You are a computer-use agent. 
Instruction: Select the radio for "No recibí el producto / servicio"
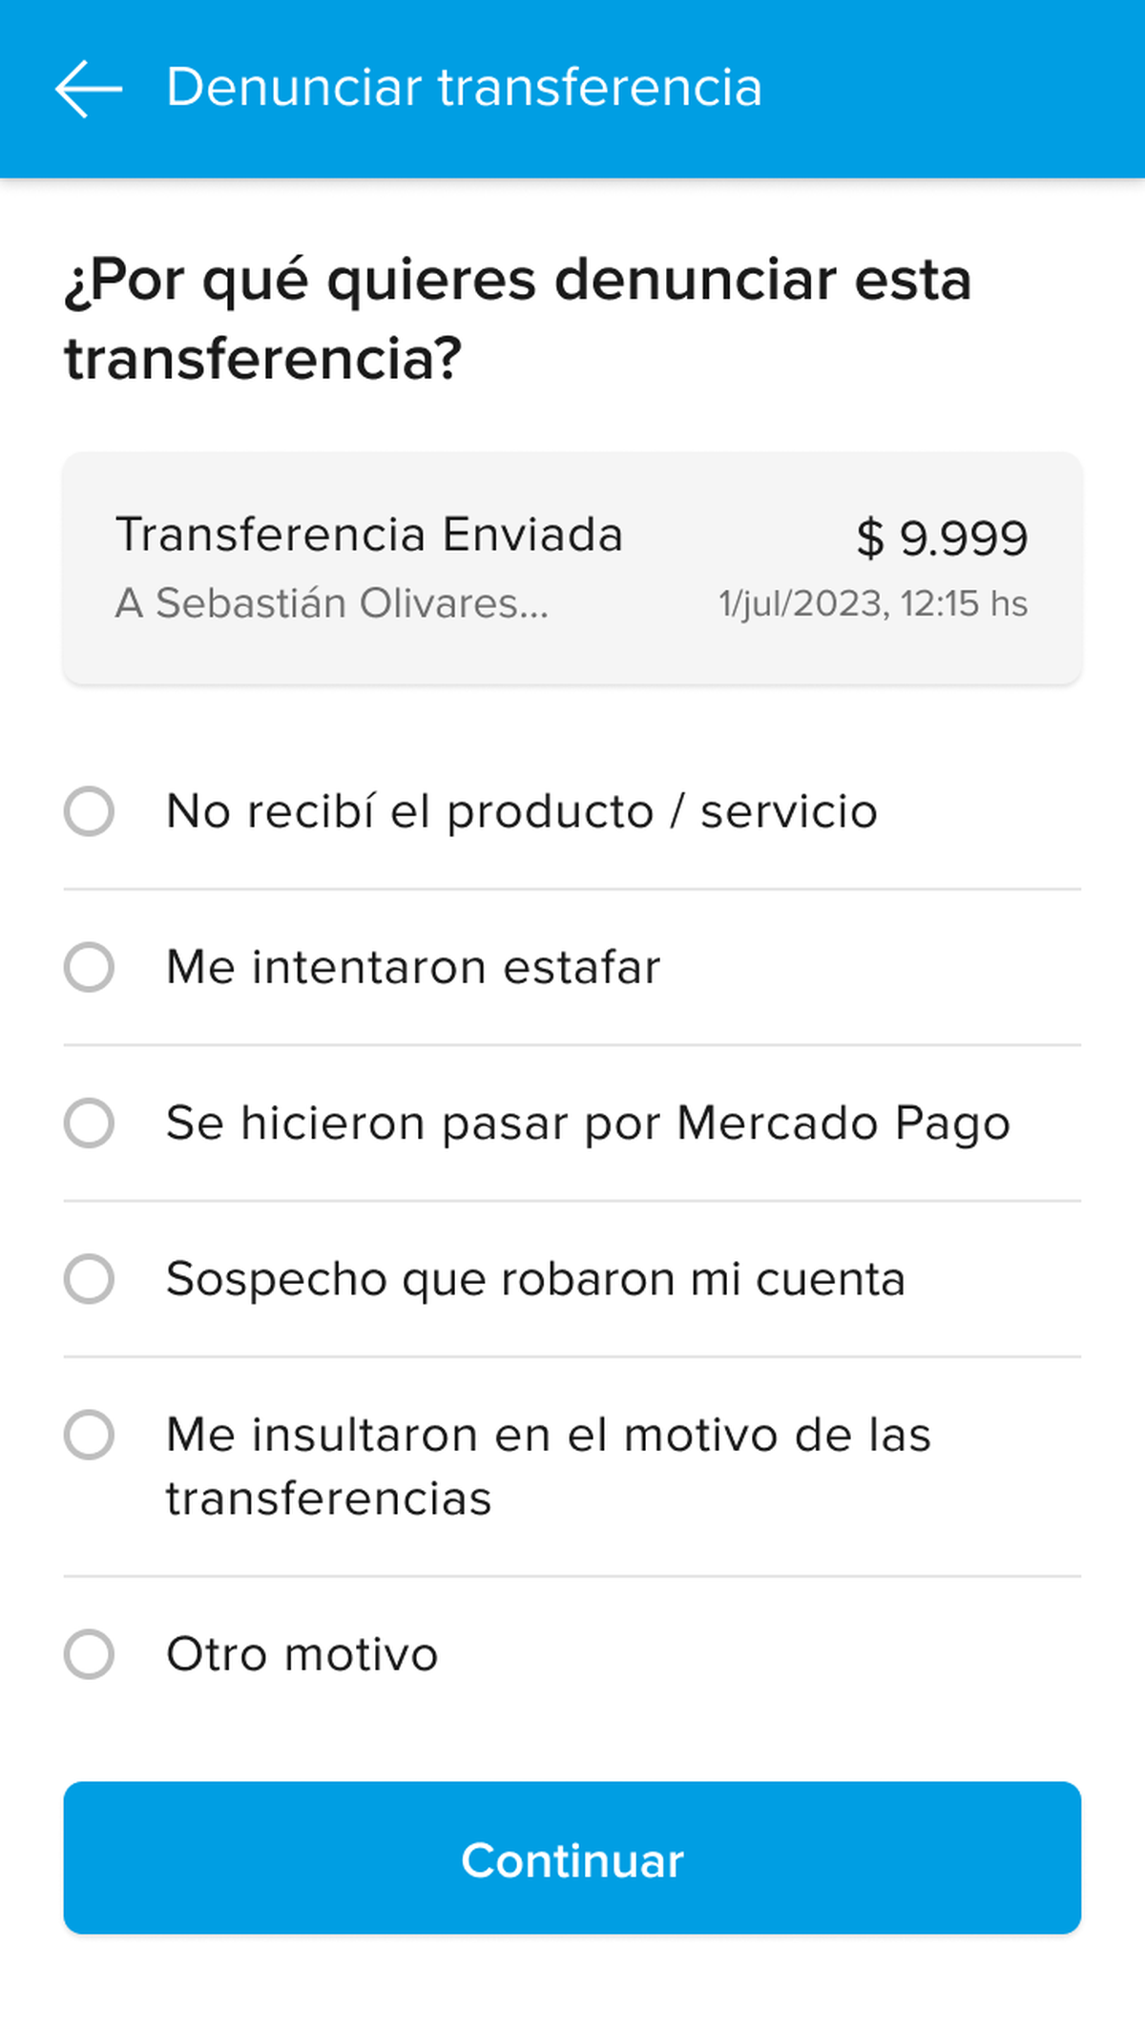point(90,811)
